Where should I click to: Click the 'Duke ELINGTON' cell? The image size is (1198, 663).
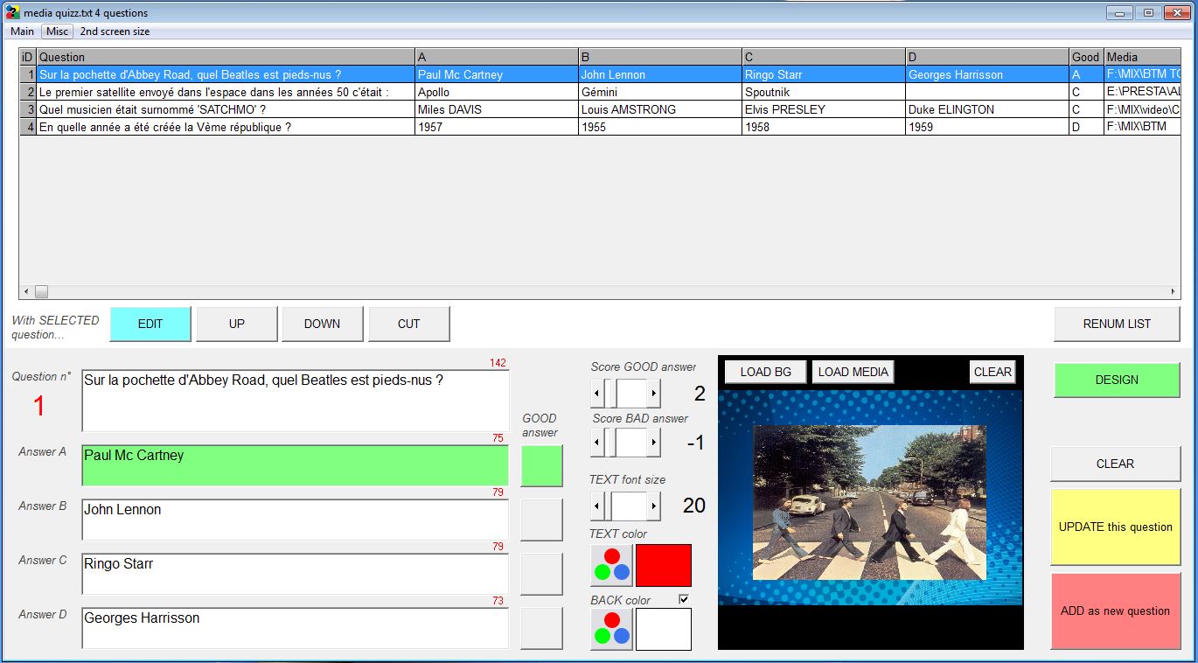(987, 109)
